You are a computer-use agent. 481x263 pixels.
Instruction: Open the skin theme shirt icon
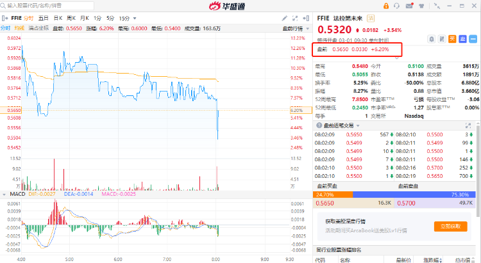(x=421, y=6)
